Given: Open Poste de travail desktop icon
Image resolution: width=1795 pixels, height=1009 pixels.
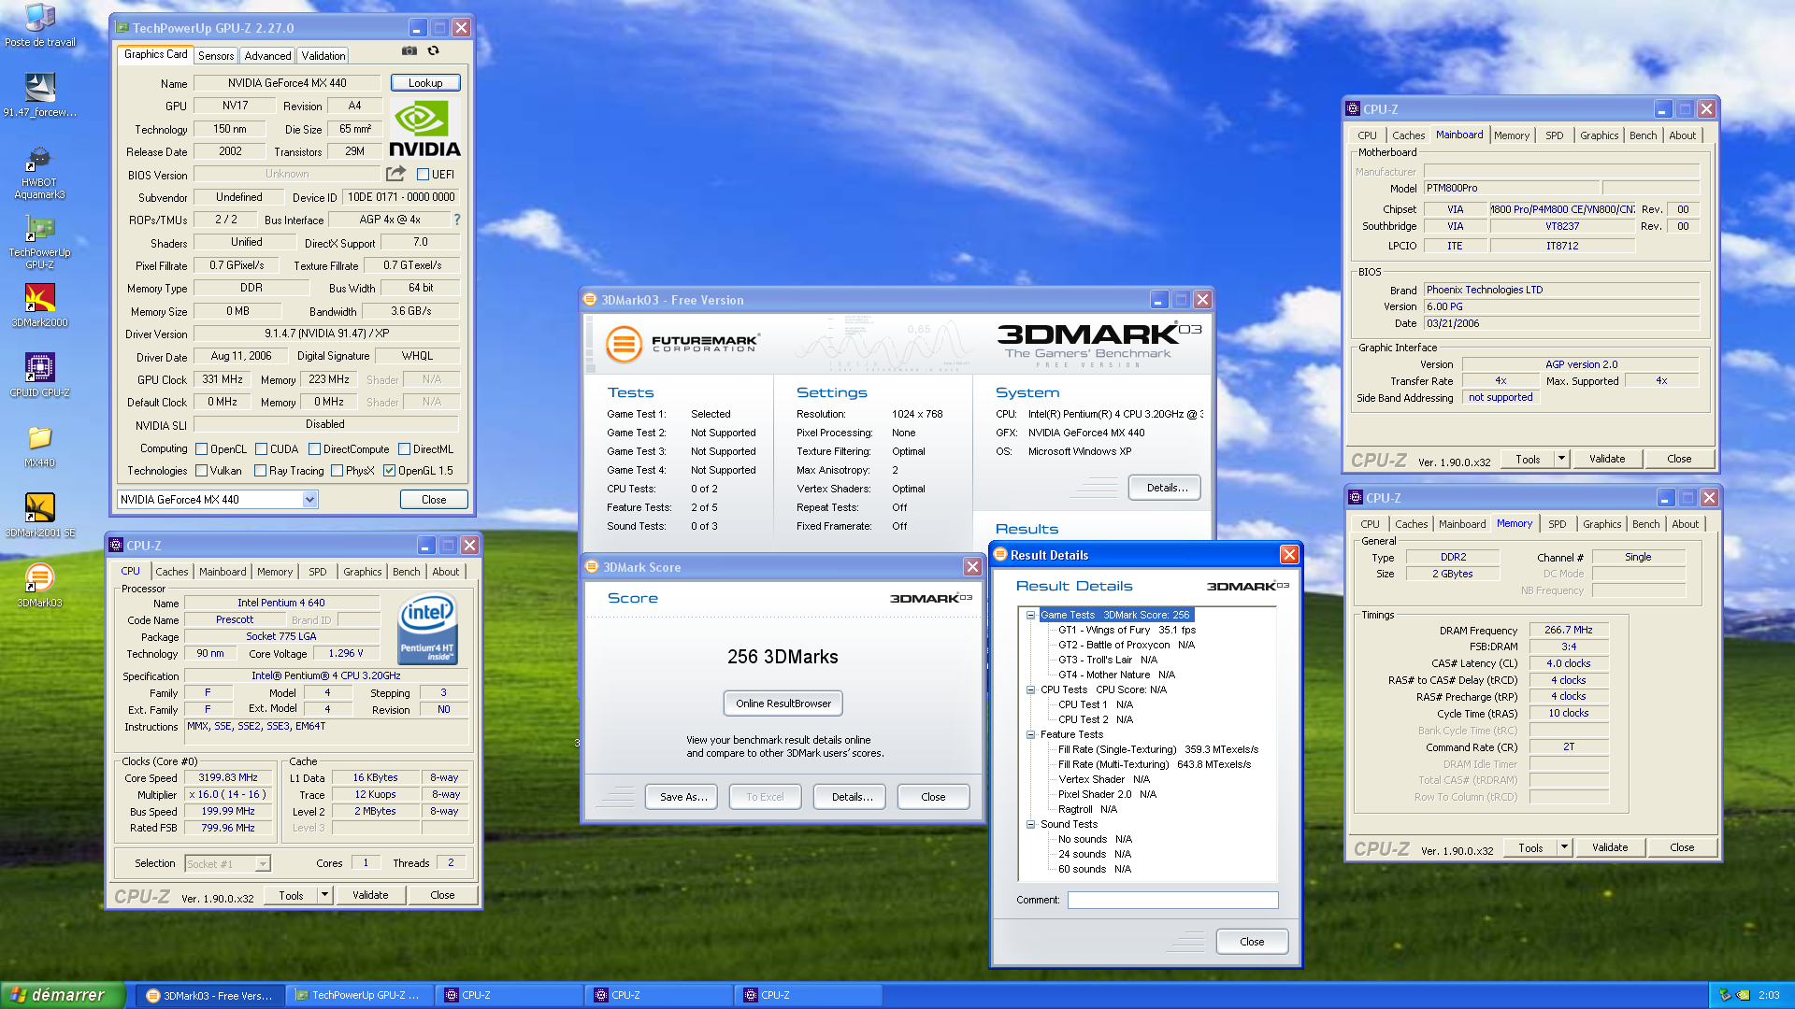Looking at the screenshot, I should point(39,24).
